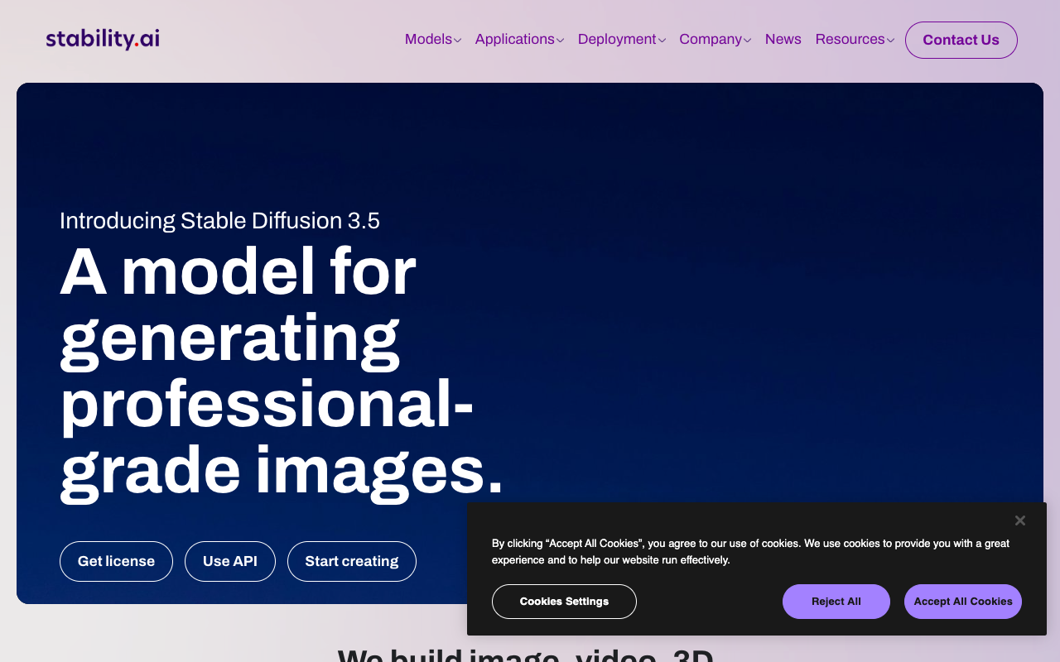Open the Applications dropdown menu
Viewport: 1060px width, 662px height.
(519, 39)
